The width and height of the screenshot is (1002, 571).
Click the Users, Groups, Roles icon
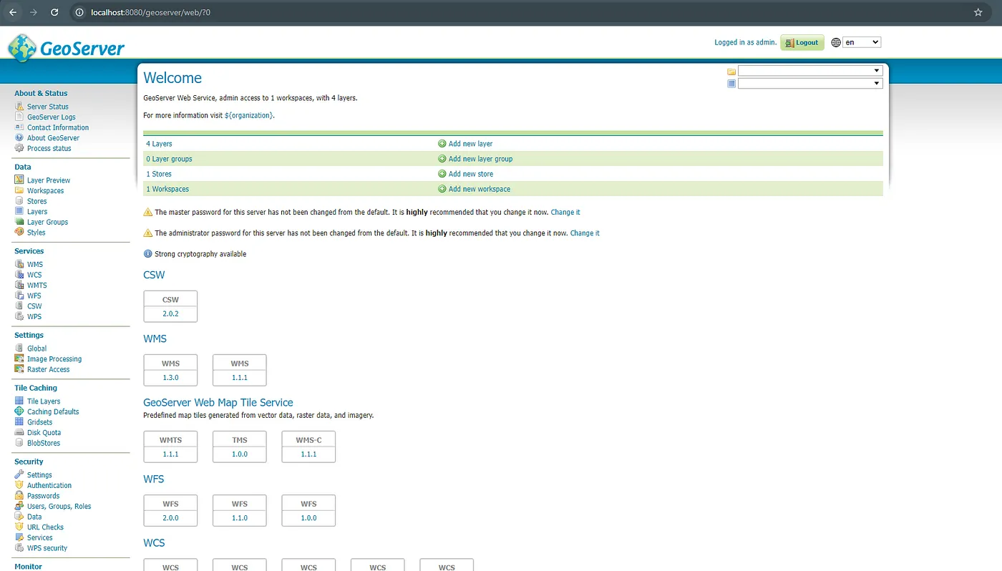tap(19, 506)
